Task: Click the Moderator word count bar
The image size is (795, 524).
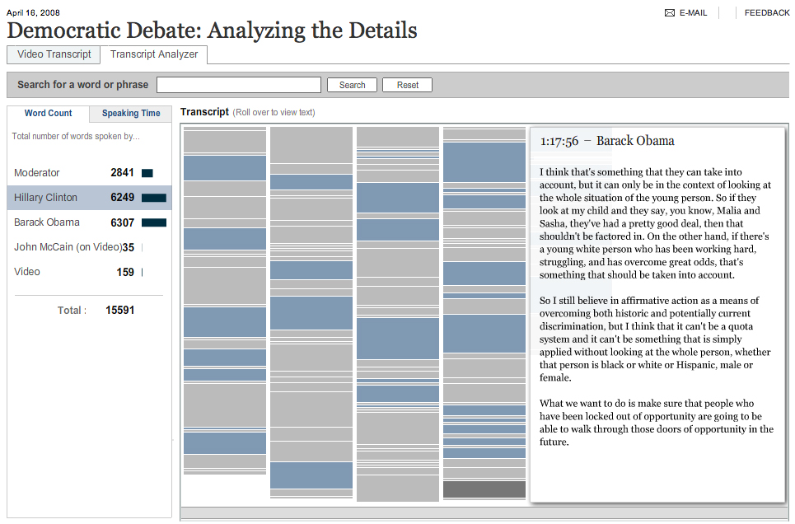Action: pos(147,174)
